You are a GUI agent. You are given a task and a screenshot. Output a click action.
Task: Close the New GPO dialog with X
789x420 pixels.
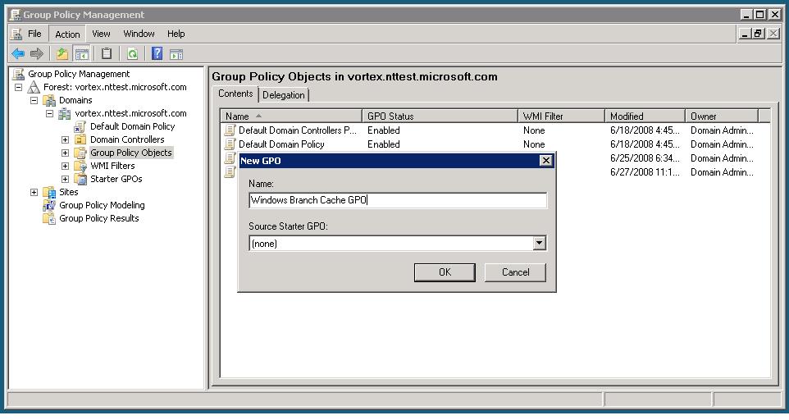pos(546,161)
